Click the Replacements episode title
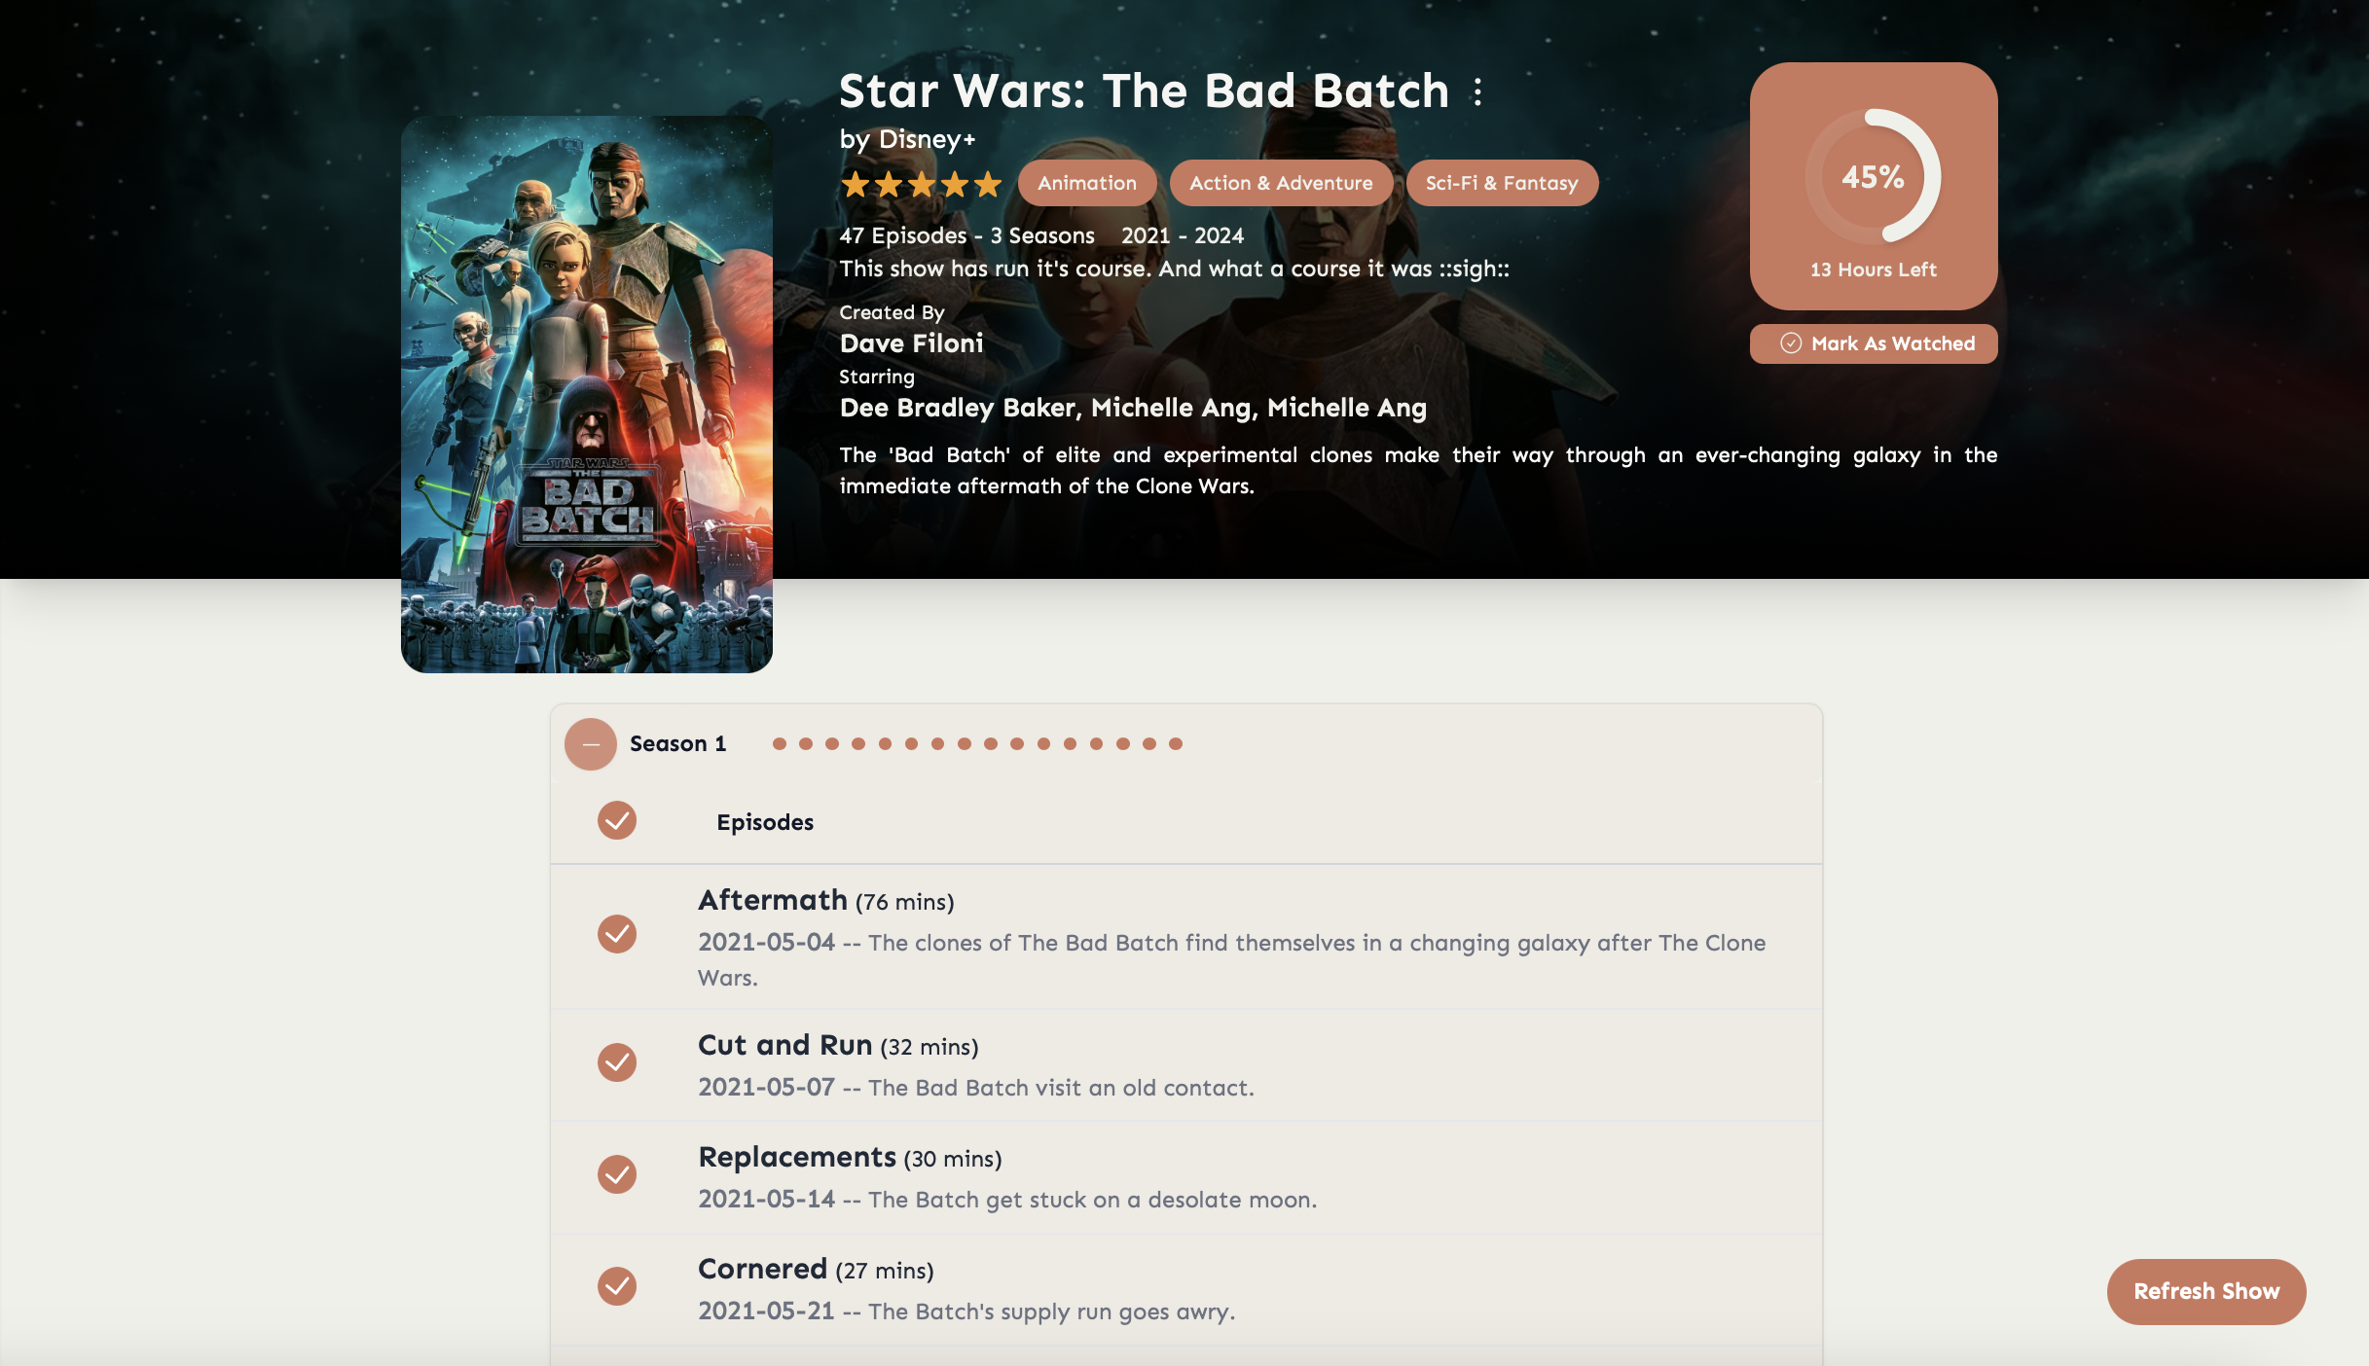Viewport: 2369px width, 1366px height. tap(797, 1157)
